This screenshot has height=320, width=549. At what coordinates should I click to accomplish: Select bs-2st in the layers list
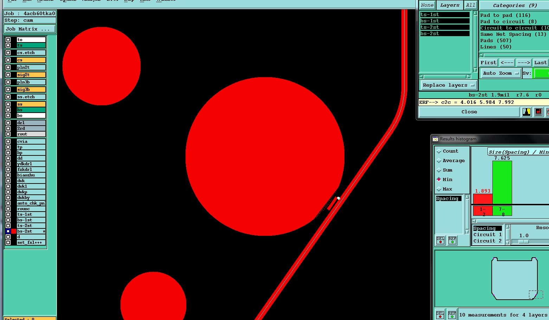(445, 34)
